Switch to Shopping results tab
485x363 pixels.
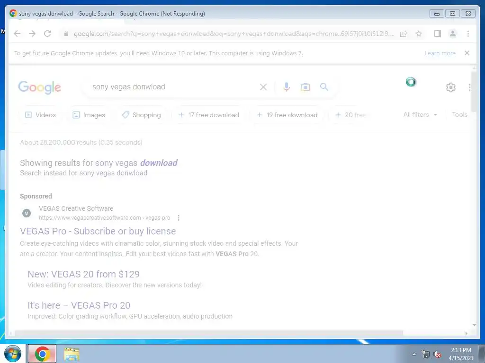(x=142, y=115)
